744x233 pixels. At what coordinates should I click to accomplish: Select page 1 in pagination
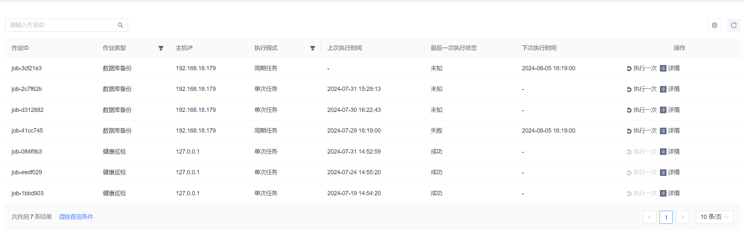coord(666,217)
